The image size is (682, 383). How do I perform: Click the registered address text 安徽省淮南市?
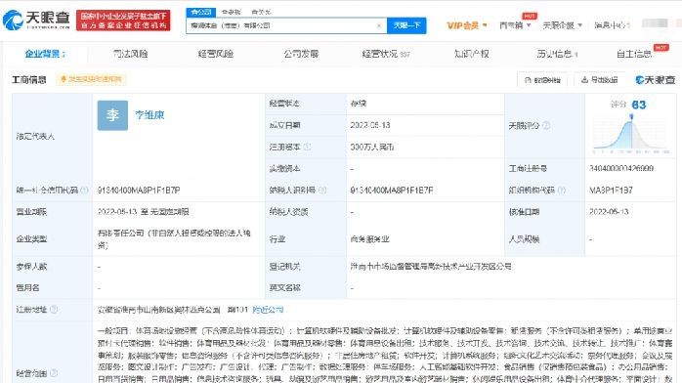tap(172, 310)
